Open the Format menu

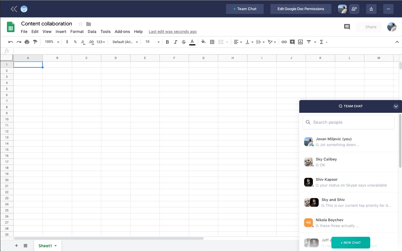point(77,32)
